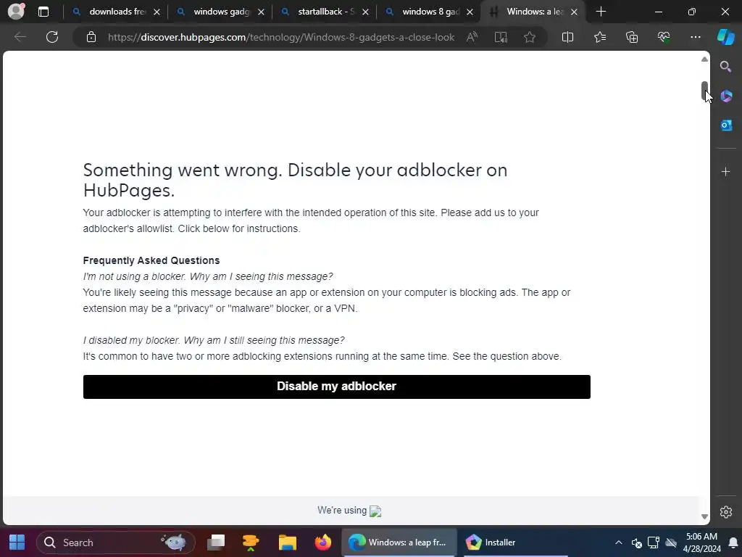
Task: Show hidden system tray icons
Action: point(619,542)
